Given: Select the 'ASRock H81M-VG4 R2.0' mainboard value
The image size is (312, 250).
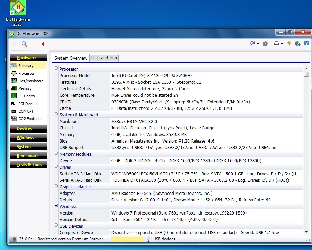Looking at the screenshot, I should (134, 122).
